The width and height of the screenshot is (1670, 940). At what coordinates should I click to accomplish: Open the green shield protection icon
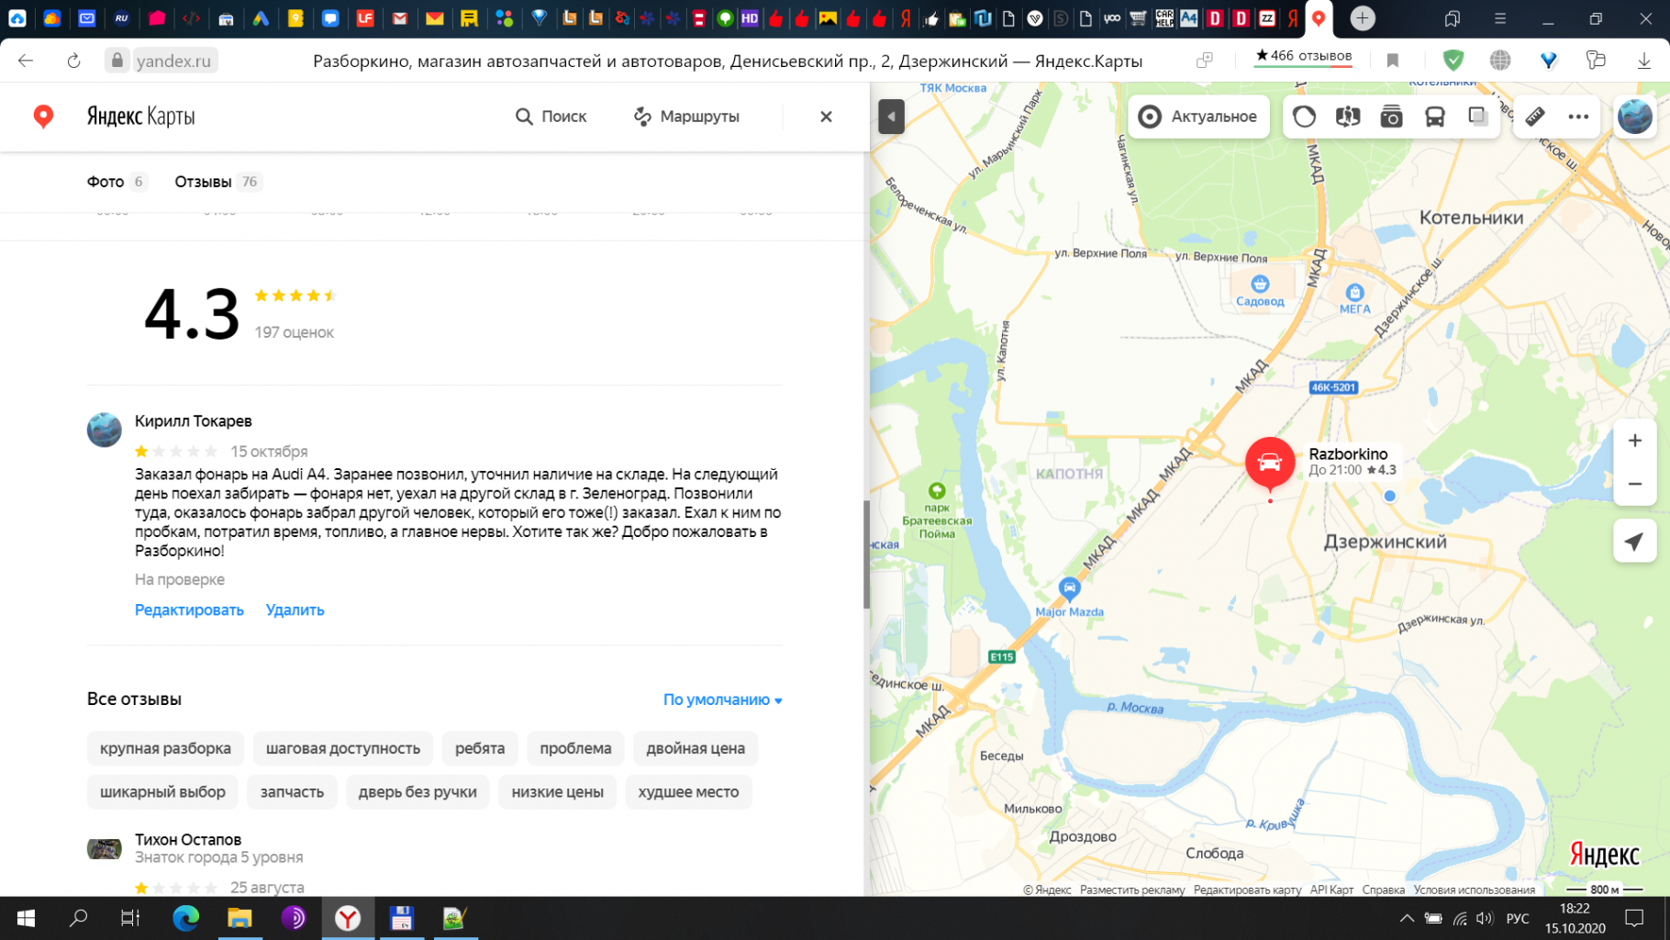pyautogui.click(x=1453, y=61)
